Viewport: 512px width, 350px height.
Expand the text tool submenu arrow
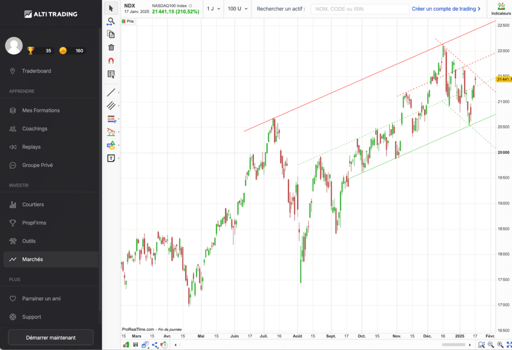pyautogui.click(x=118, y=158)
